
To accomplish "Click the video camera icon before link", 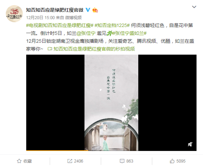I will [50, 49].
